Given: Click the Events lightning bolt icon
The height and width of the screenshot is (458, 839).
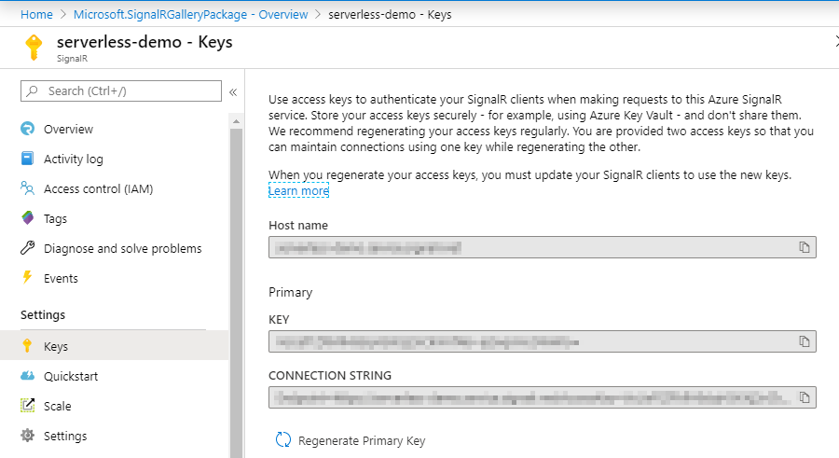Looking at the screenshot, I should (x=27, y=277).
